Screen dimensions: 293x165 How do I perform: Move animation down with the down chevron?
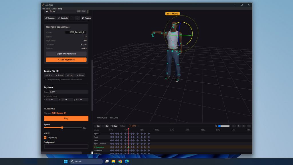pyautogui.click(x=78, y=18)
